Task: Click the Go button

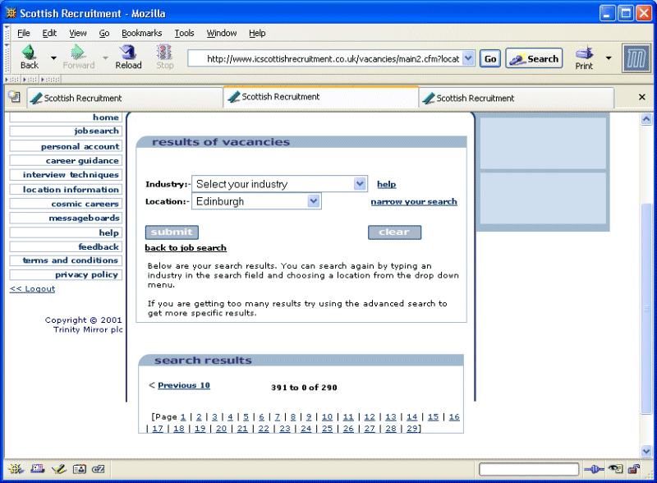Action: (x=490, y=58)
